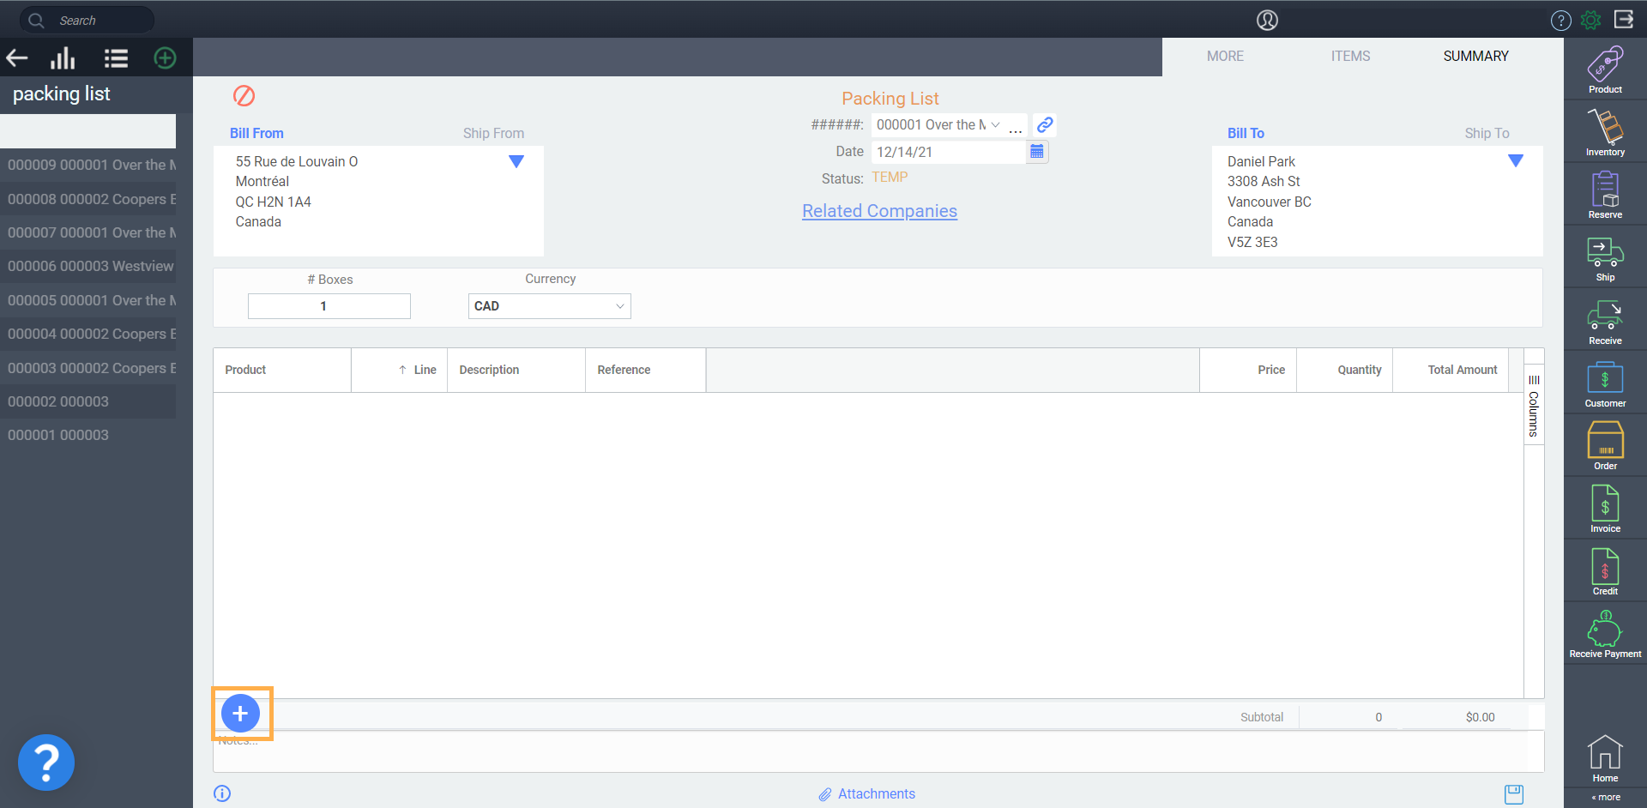
Task: Open packing list 000006 000003 Westview
Action: click(x=87, y=266)
